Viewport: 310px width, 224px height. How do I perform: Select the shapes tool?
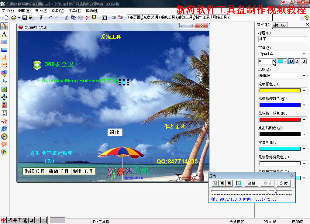4,74
